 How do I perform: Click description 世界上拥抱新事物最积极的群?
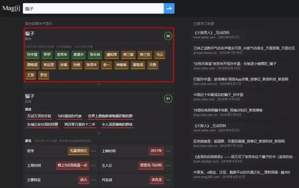tap(110, 116)
